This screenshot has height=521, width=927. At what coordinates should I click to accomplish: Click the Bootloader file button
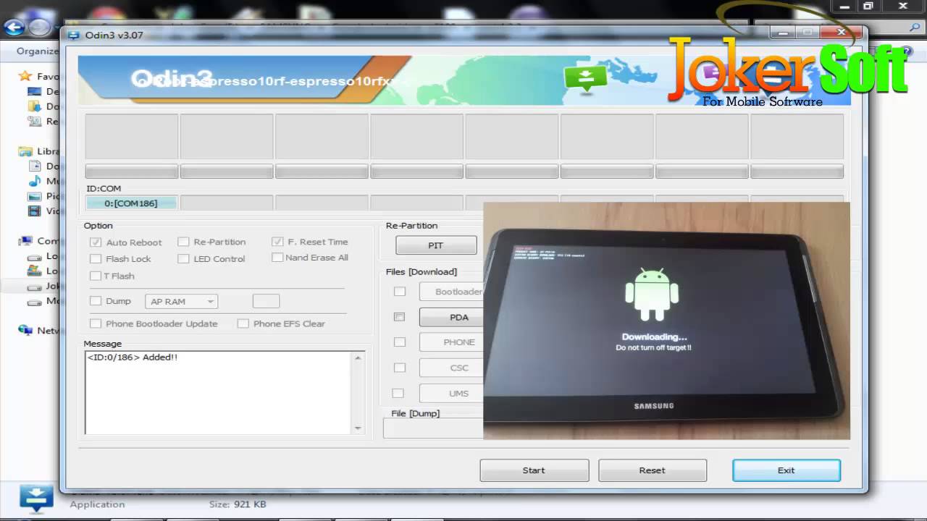[x=451, y=292]
